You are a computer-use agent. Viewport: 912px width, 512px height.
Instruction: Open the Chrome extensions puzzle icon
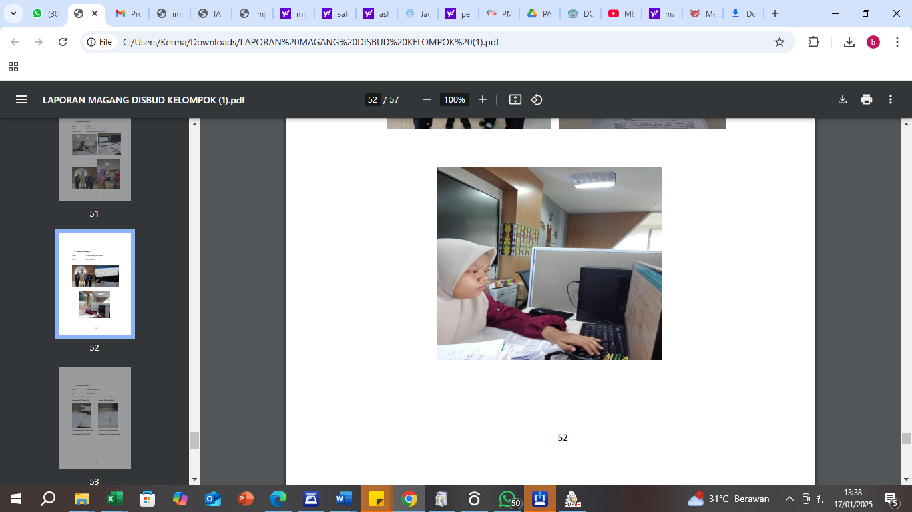813,42
